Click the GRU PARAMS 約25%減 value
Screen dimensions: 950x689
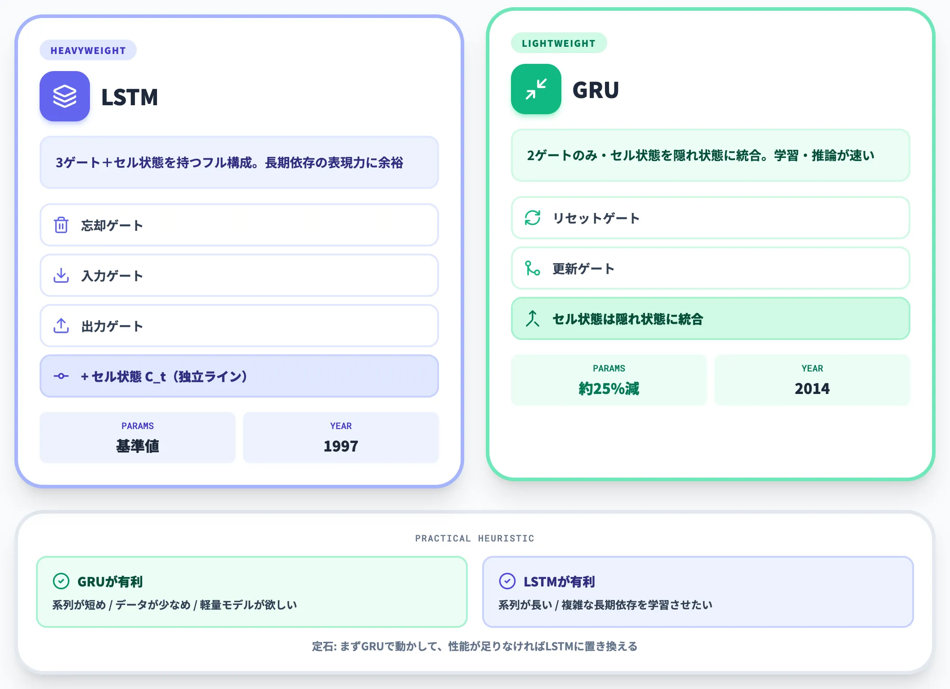609,388
